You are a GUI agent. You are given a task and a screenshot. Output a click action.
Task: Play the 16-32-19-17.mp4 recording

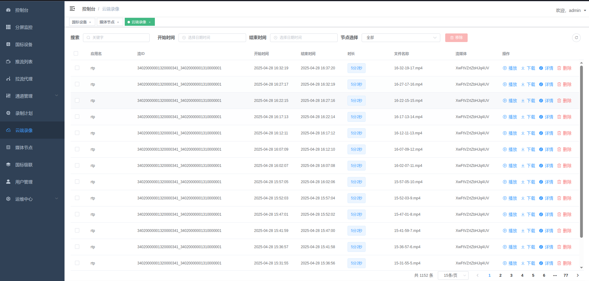pyautogui.click(x=510, y=68)
